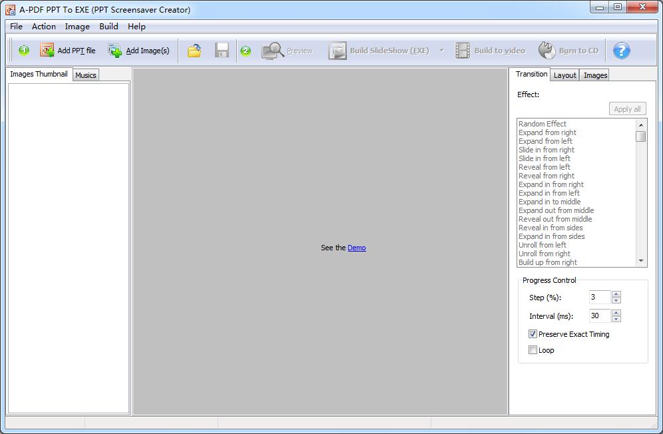
Task: Click the Step (%) input field
Action: click(600, 297)
